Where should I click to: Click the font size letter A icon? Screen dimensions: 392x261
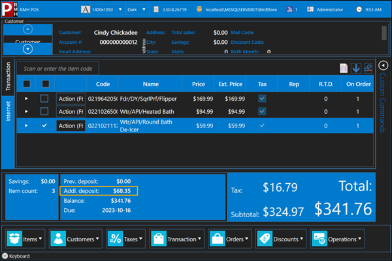[85, 10]
